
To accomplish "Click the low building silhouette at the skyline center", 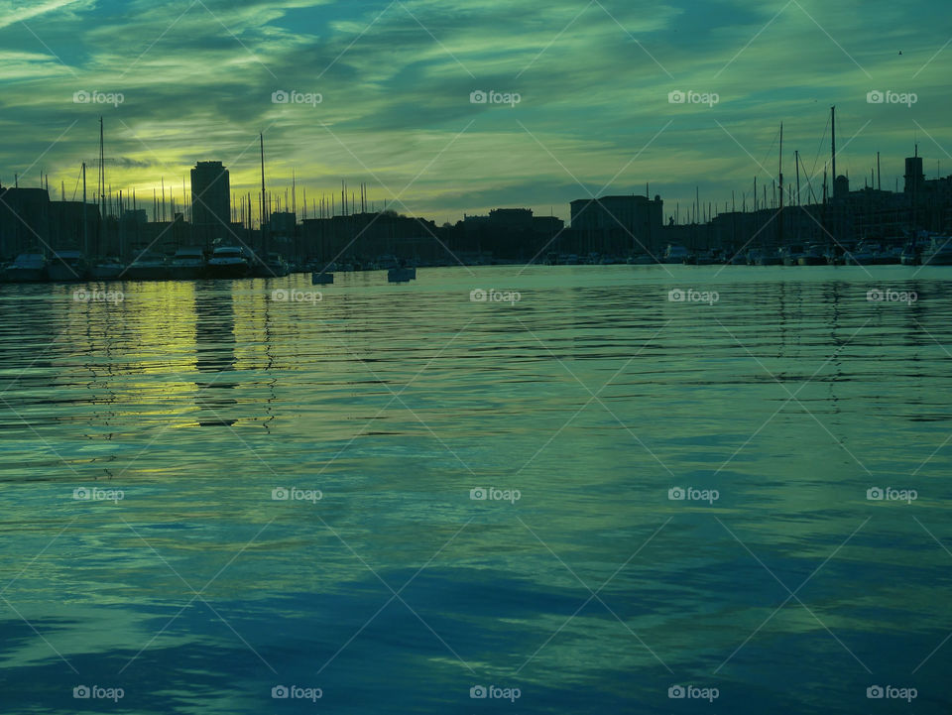I will tap(511, 222).
